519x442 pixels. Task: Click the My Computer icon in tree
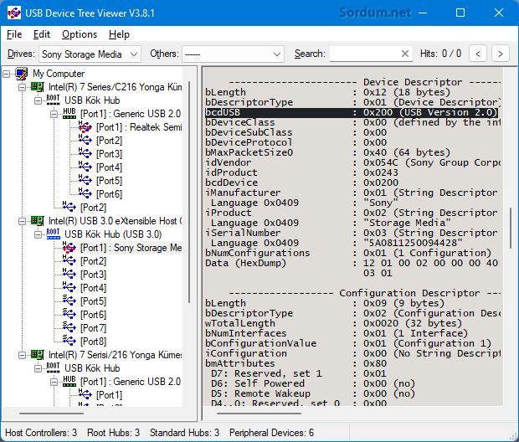pyautogui.click(x=22, y=74)
